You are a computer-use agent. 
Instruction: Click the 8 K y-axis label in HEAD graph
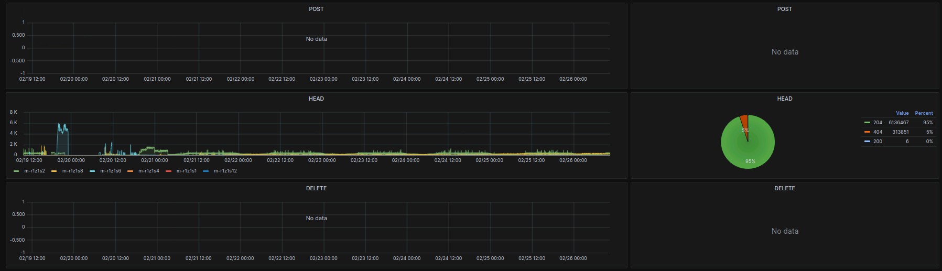(x=13, y=112)
